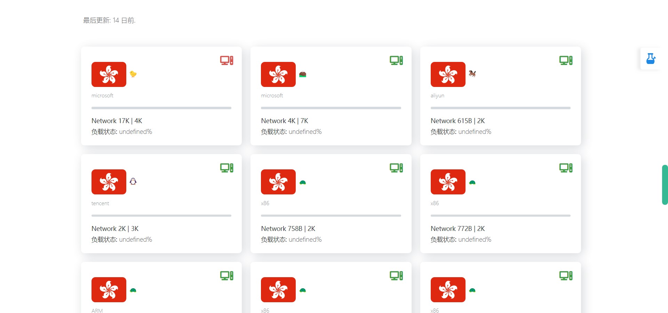Viewport: 668px width, 313px height.
Task: Click brown emoji on Network 4K | 7K card
Action: [303, 74]
